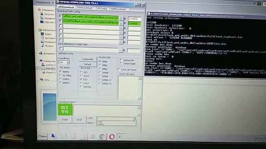Image resolution: width=266 pixels, height=149 pixels.
Task: Click the Избранное star icon in Explorer
Action: pyautogui.click(x=39, y=10)
